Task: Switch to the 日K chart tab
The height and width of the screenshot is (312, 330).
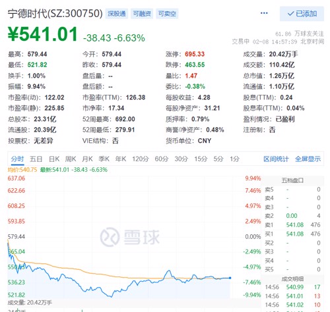Action: click(x=54, y=159)
